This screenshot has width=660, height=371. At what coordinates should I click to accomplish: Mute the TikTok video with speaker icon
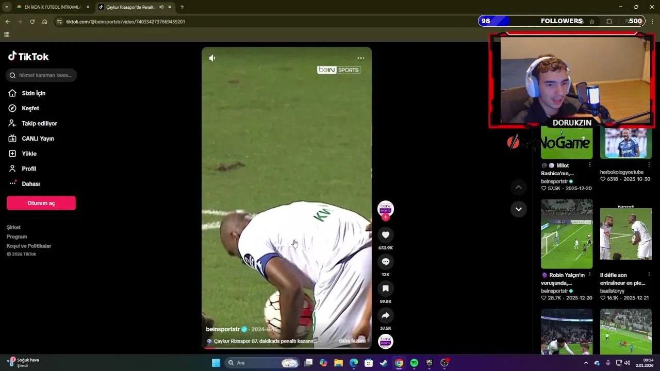212,58
